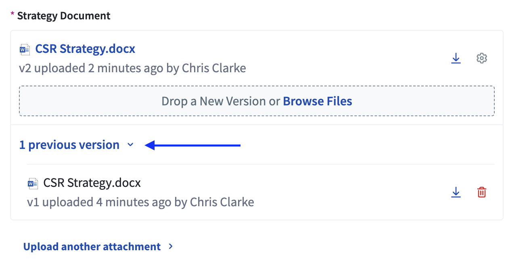Click the required asterisk before Strategy Document

[13, 15]
